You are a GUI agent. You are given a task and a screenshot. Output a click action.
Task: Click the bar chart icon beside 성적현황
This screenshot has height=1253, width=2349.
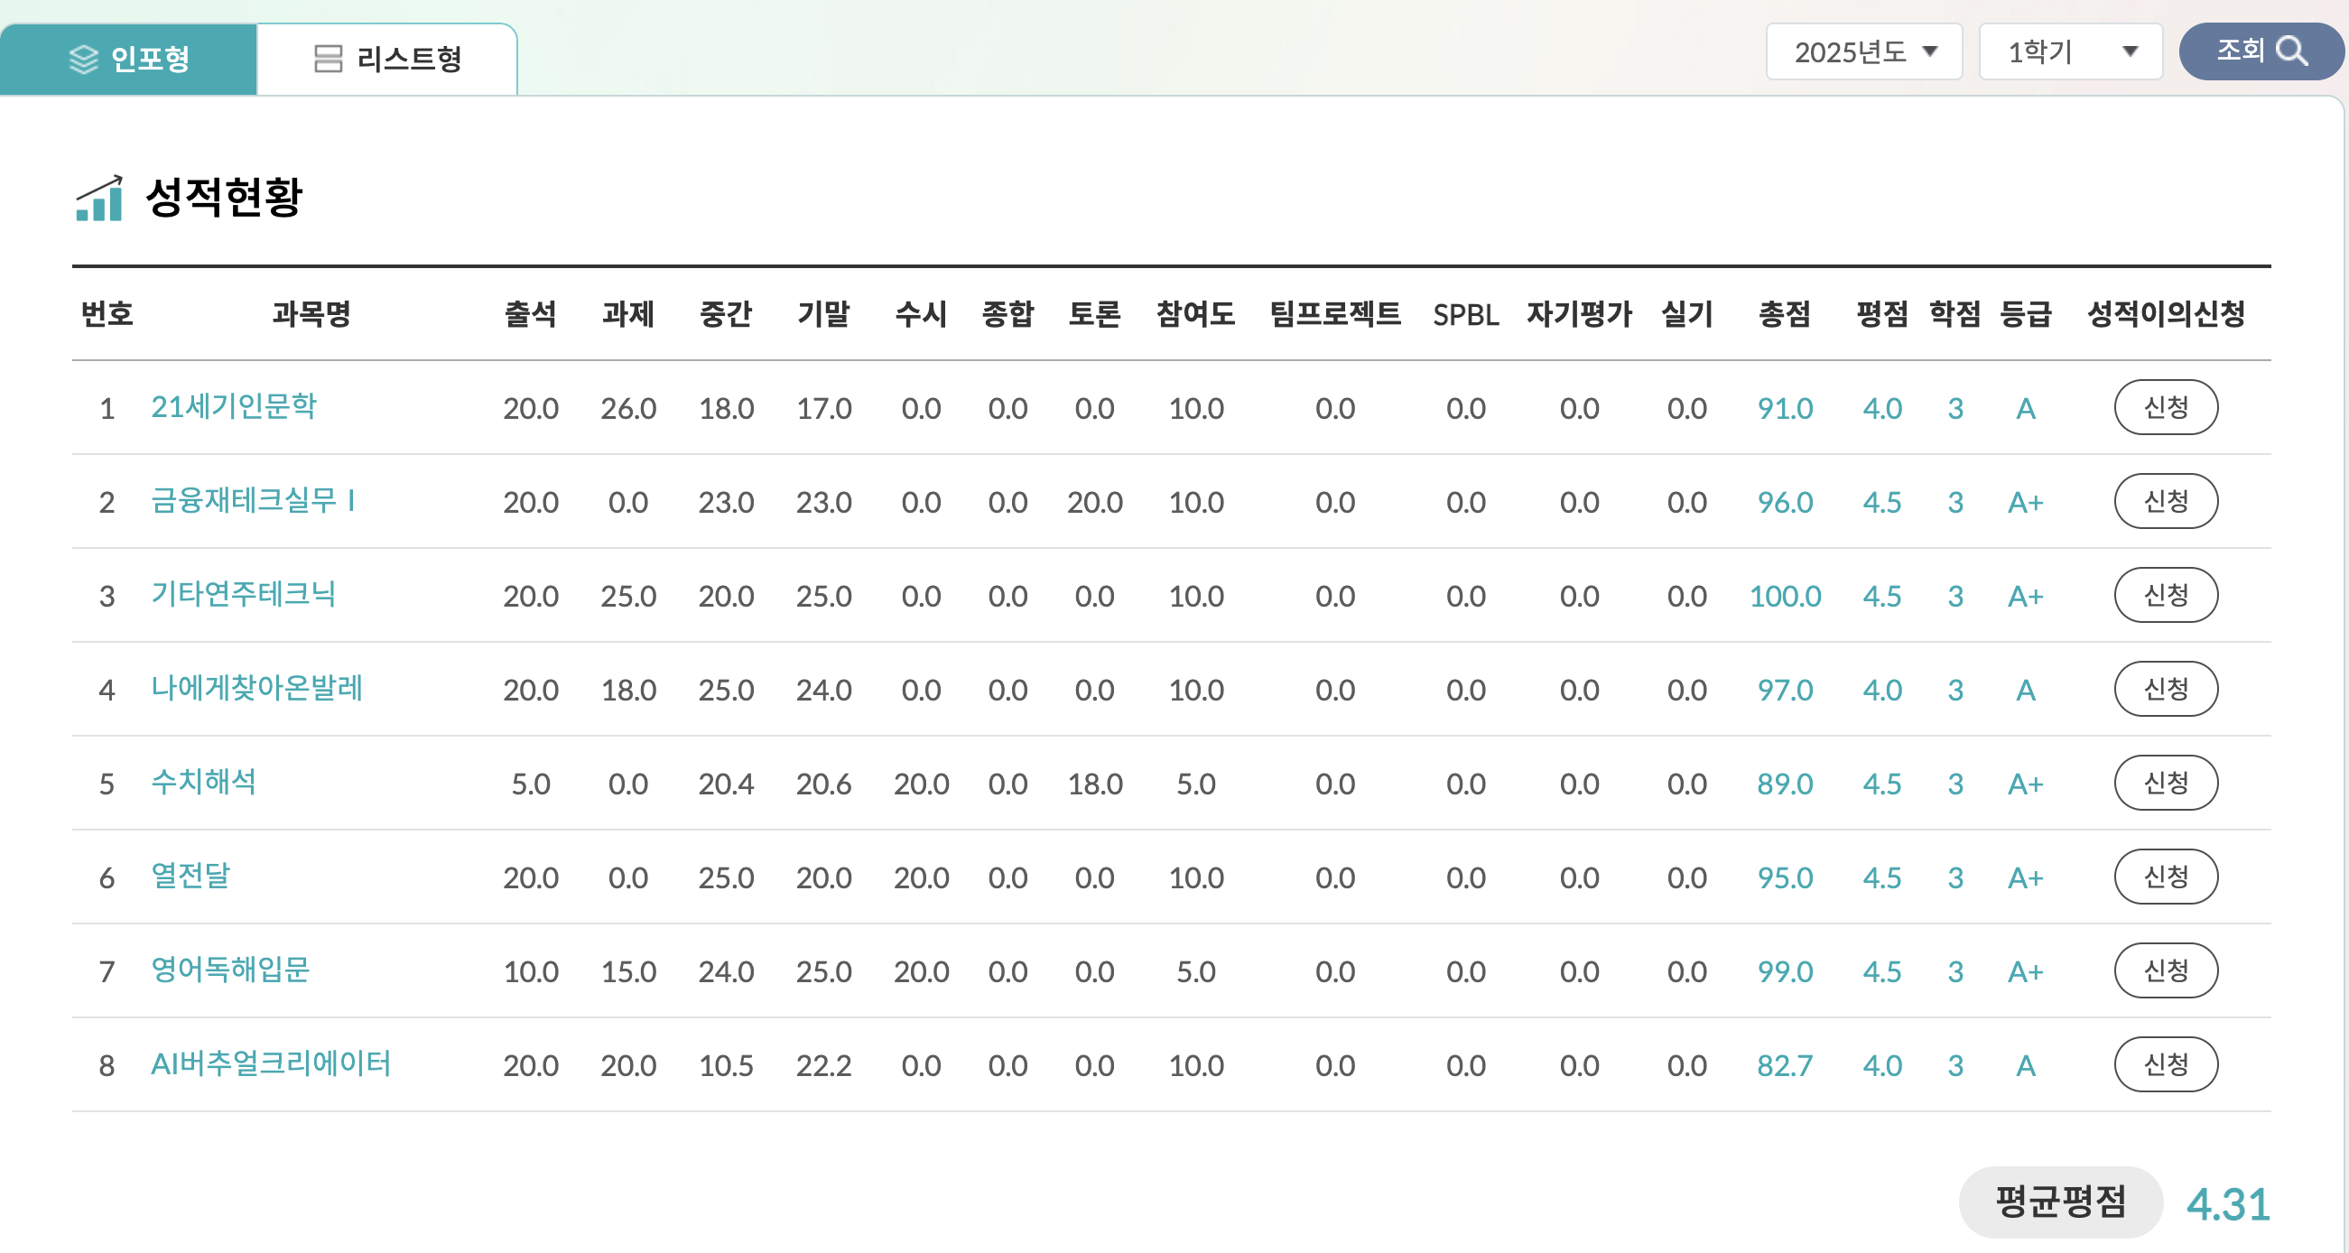point(99,199)
